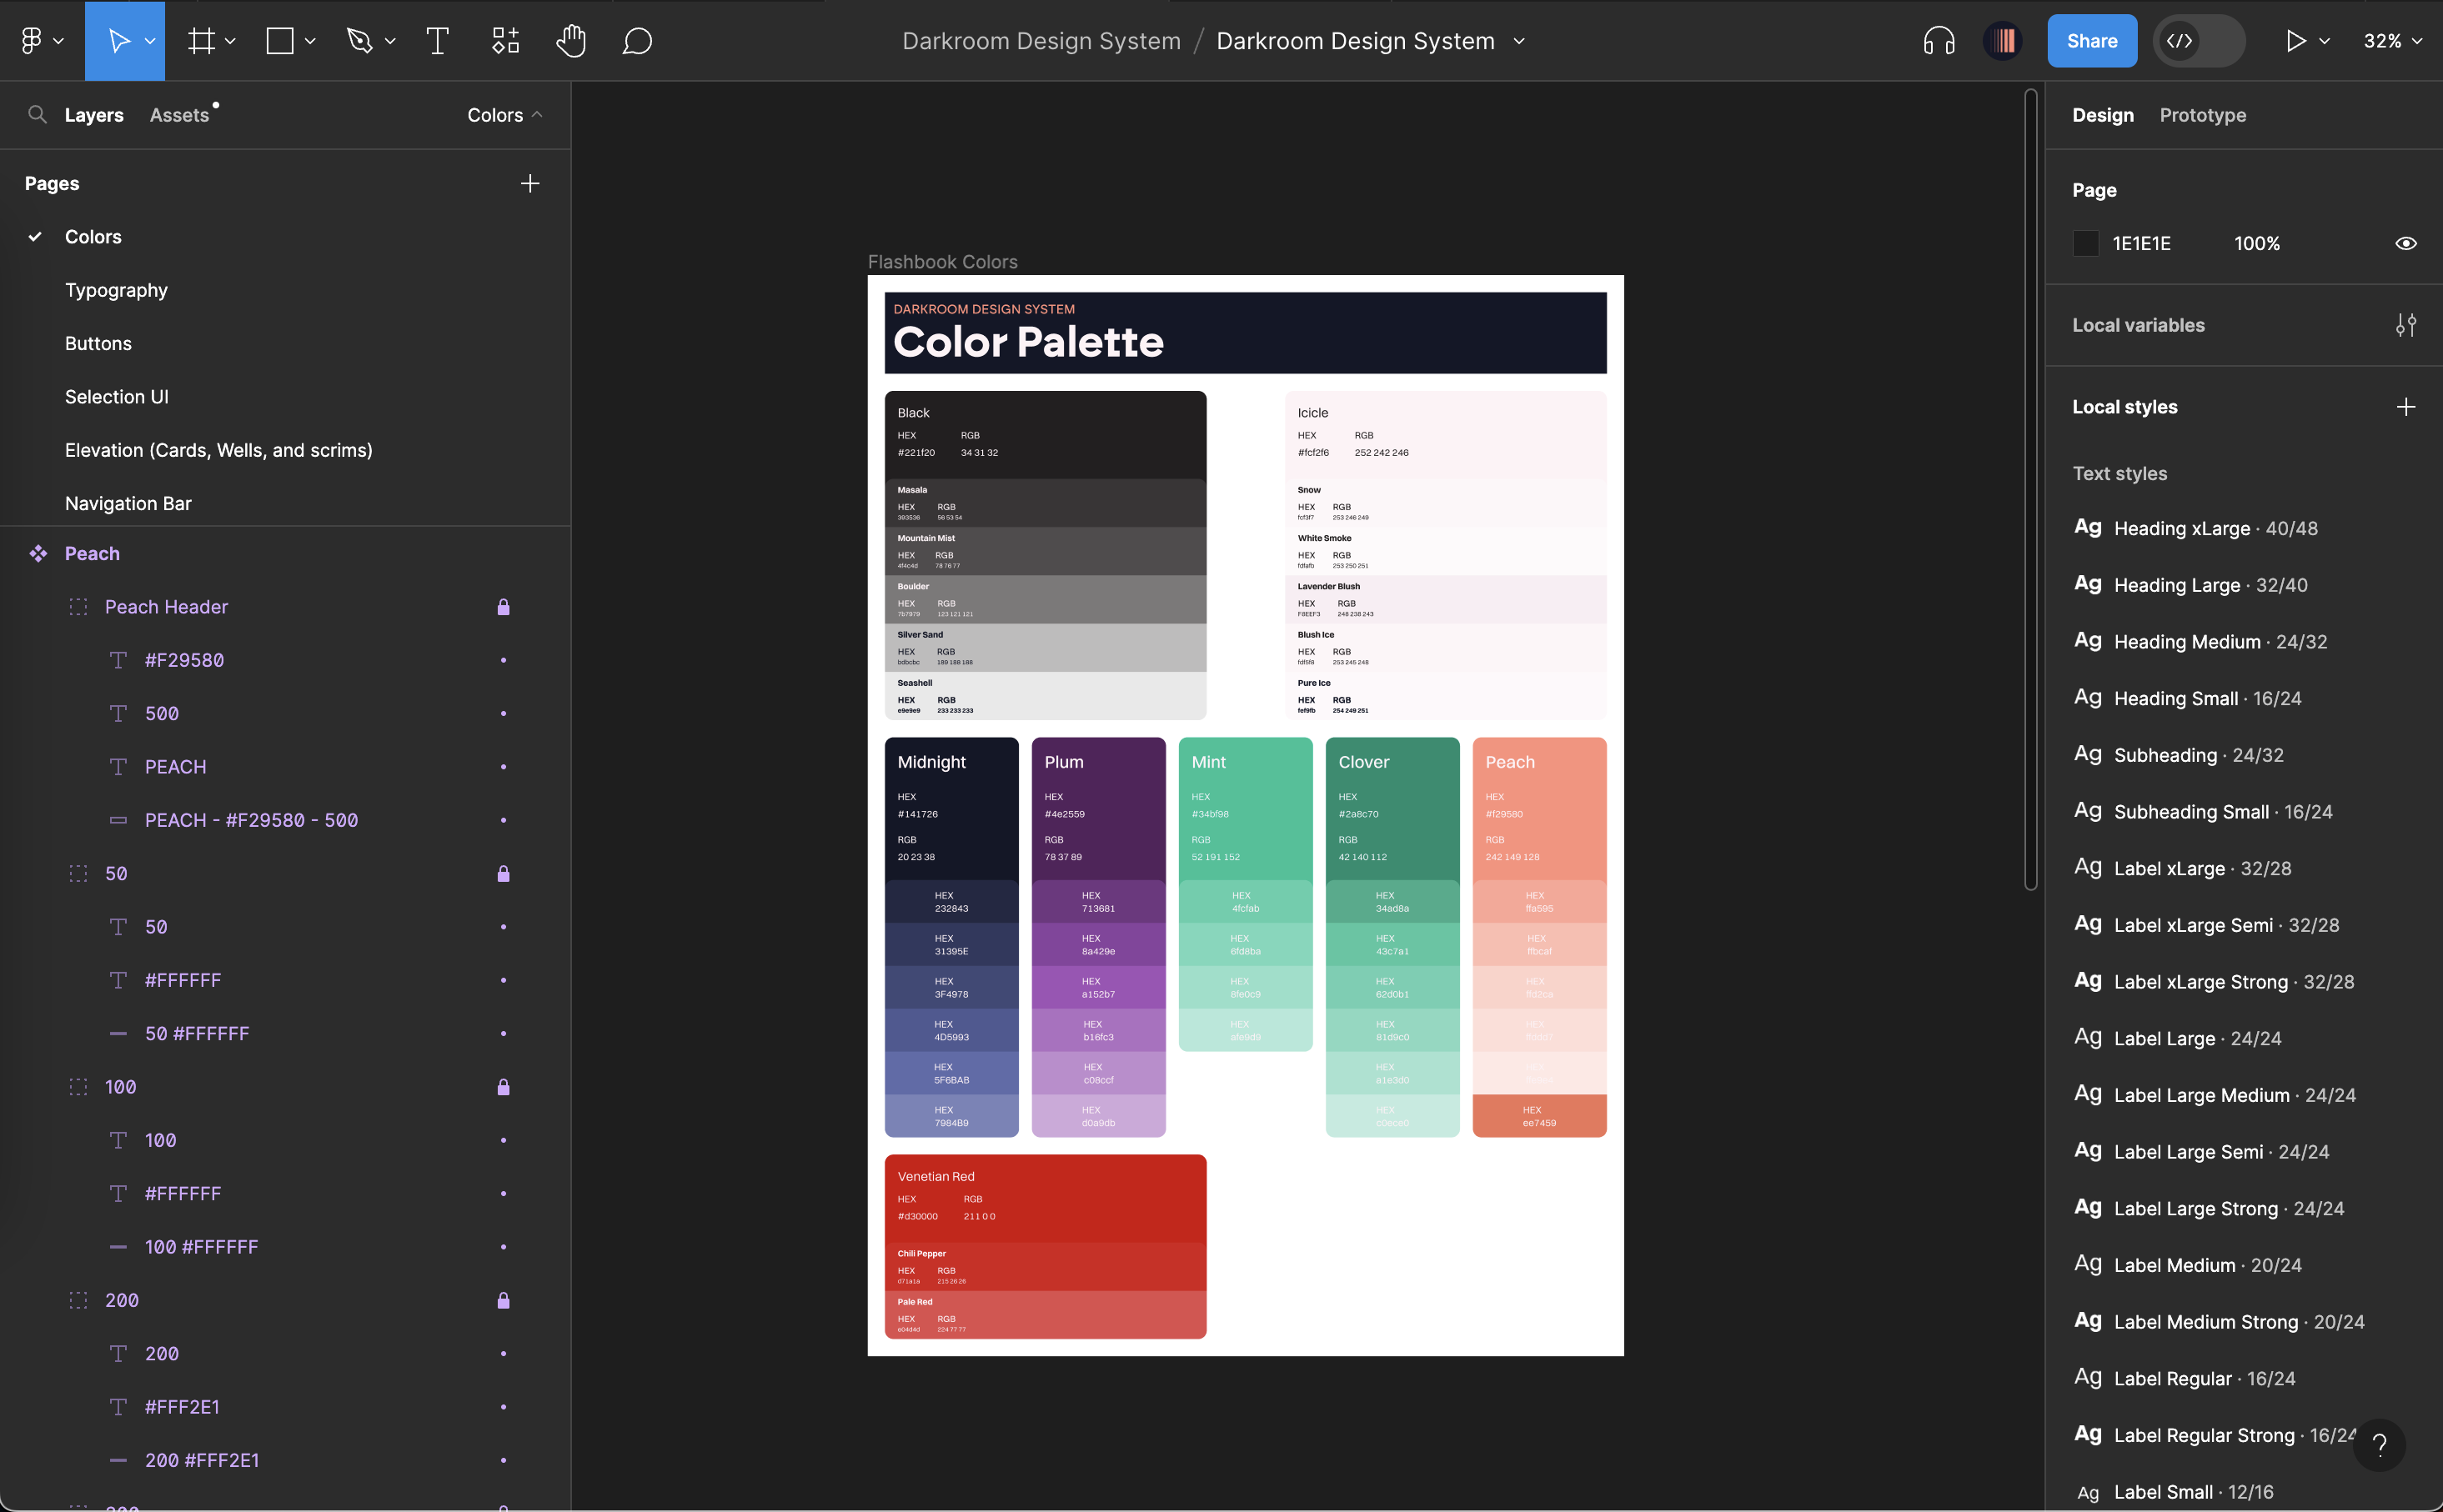2443x1512 pixels.
Task: Switch to the Layers tab
Action: click(94, 115)
